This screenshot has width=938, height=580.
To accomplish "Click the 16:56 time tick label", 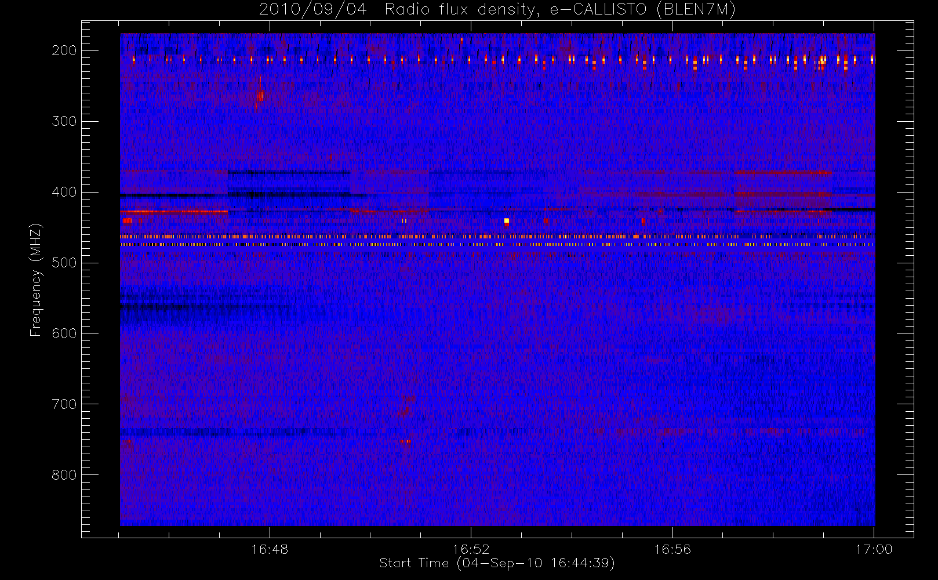I will pyautogui.click(x=672, y=549).
